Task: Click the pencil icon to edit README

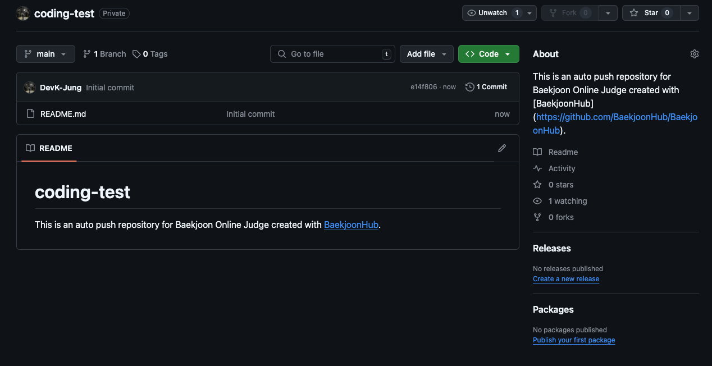Action: tap(501, 148)
